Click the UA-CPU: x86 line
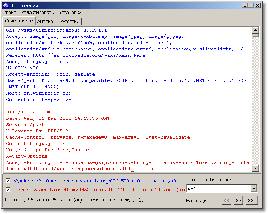The width and height of the screenshot is (268, 214). (22, 68)
